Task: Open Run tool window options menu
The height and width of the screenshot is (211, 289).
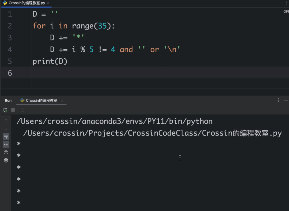Action: (x=278, y=100)
